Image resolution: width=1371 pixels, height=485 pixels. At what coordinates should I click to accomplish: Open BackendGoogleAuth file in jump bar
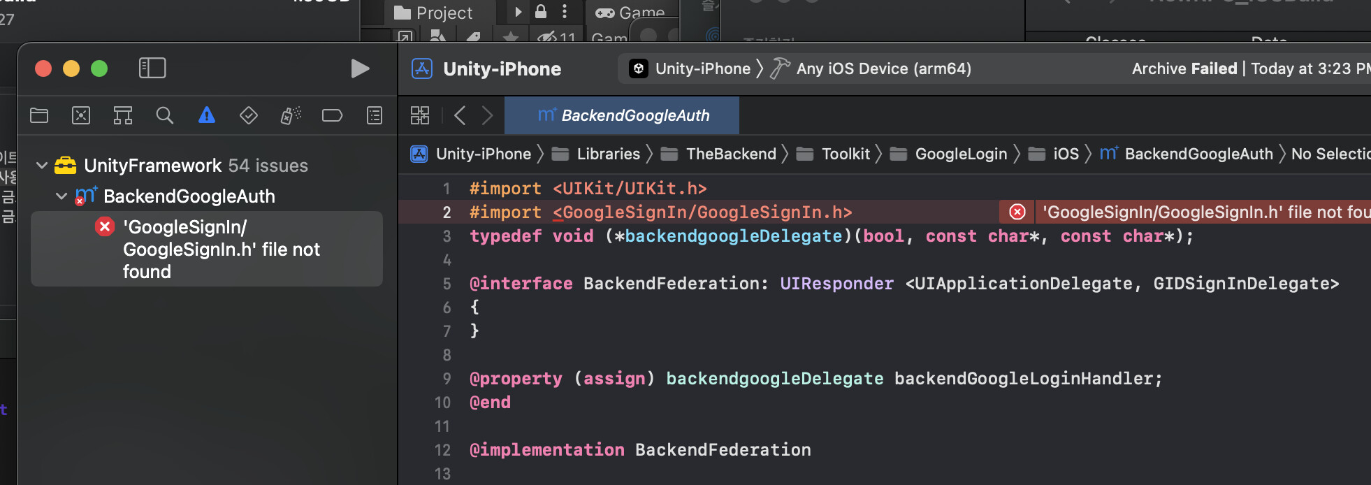click(x=1187, y=154)
